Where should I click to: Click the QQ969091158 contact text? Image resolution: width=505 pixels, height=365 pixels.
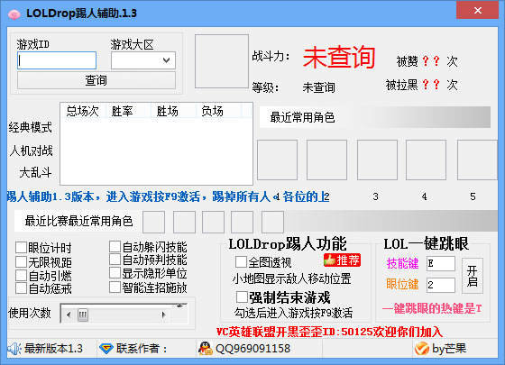(x=252, y=349)
